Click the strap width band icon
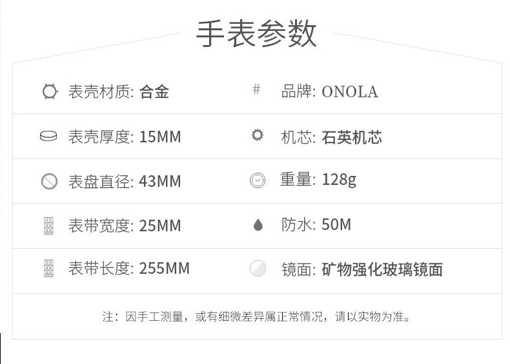 [x=48, y=226]
